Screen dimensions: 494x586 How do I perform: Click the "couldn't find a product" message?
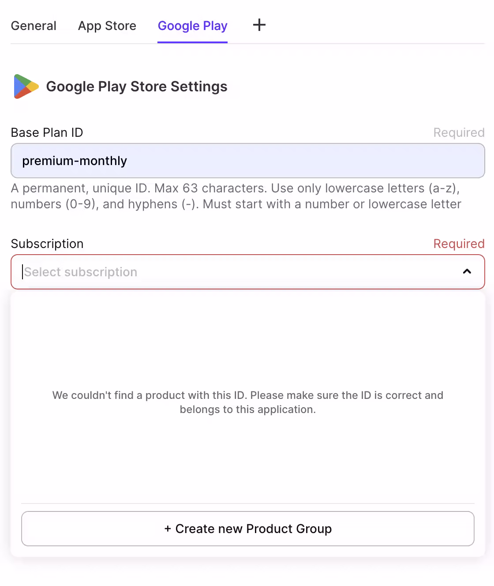pos(248,402)
